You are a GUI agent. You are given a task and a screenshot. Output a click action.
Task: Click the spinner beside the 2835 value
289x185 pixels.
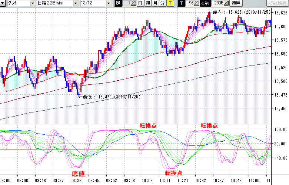226,3
